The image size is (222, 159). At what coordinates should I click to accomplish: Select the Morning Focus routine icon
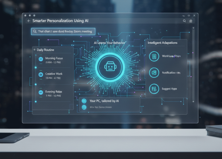click(41, 59)
